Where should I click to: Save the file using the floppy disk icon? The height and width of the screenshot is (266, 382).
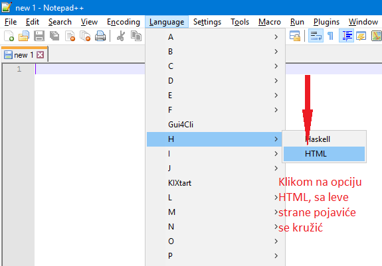(39, 36)
